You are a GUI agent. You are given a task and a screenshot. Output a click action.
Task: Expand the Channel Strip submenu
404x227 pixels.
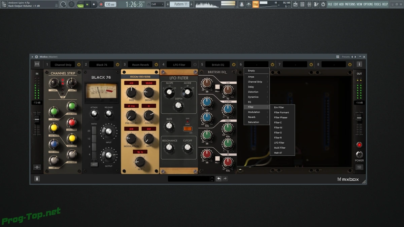pos(257,82)
